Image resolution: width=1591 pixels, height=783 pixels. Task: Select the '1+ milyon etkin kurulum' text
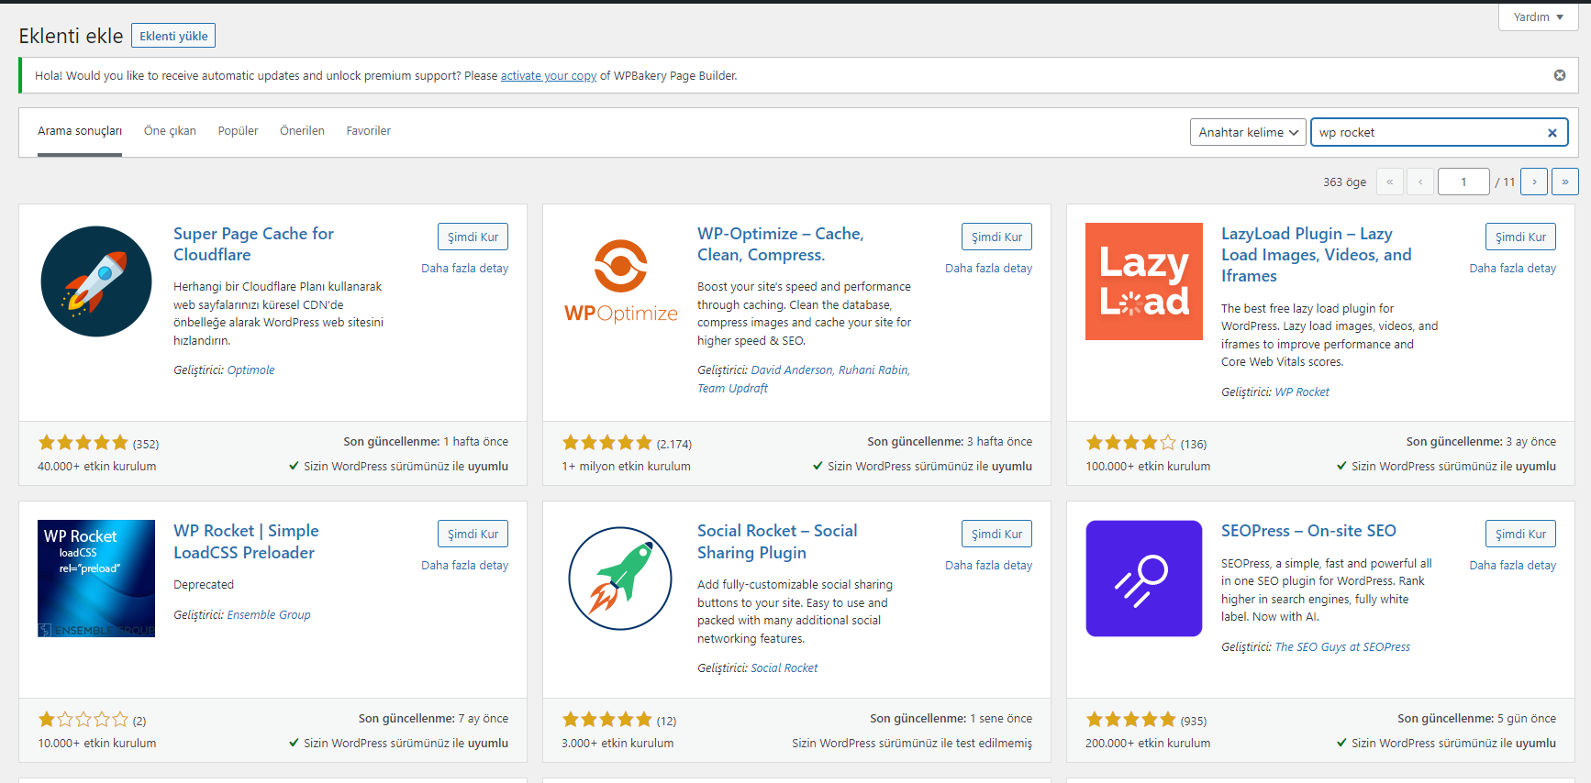[626, 467]
